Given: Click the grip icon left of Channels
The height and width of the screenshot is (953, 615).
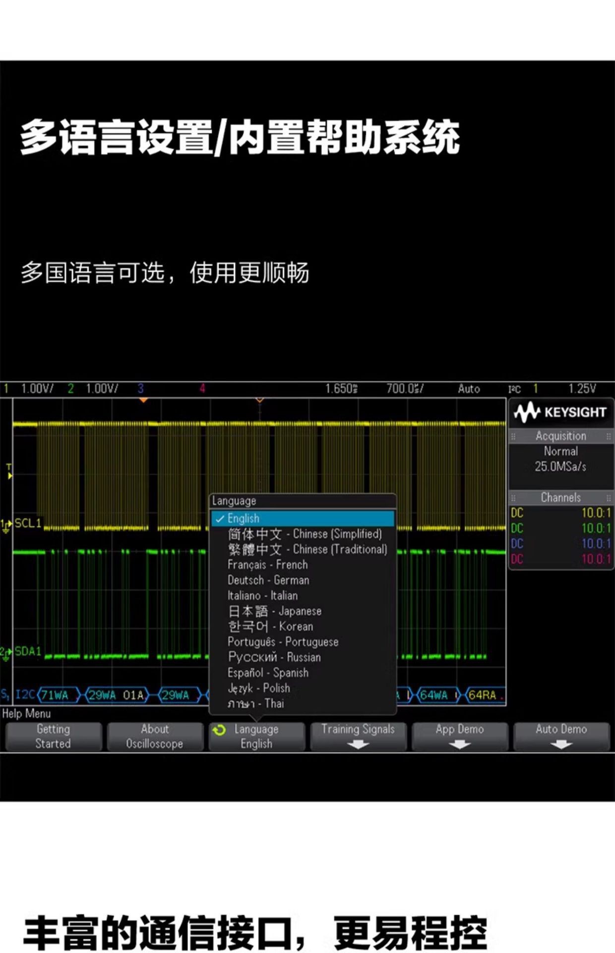Looking at the screenshot, I should pyautogui.click(x=514, y=498).
